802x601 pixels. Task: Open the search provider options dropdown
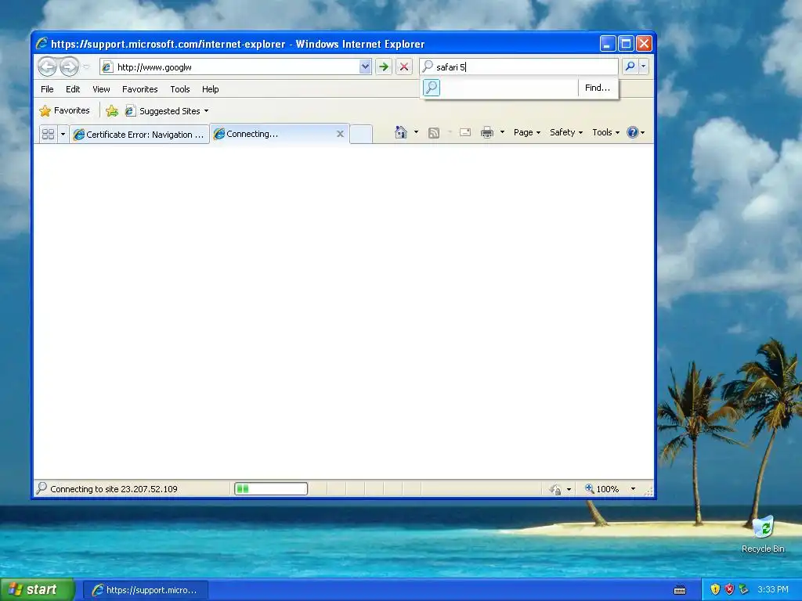coord(644,67)
